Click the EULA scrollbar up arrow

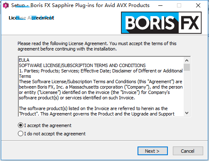tap(187, 60)
